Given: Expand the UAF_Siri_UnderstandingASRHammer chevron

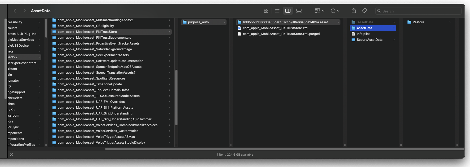Looking at the screenshot, I should point(169,119).
